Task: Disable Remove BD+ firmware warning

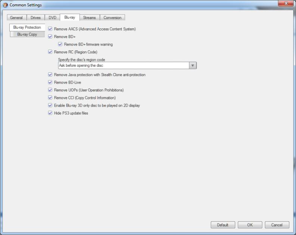Action: coord(60,44)
